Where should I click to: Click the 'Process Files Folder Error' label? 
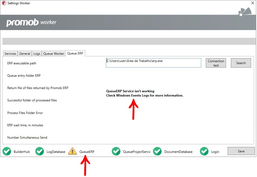coord(25,113)
